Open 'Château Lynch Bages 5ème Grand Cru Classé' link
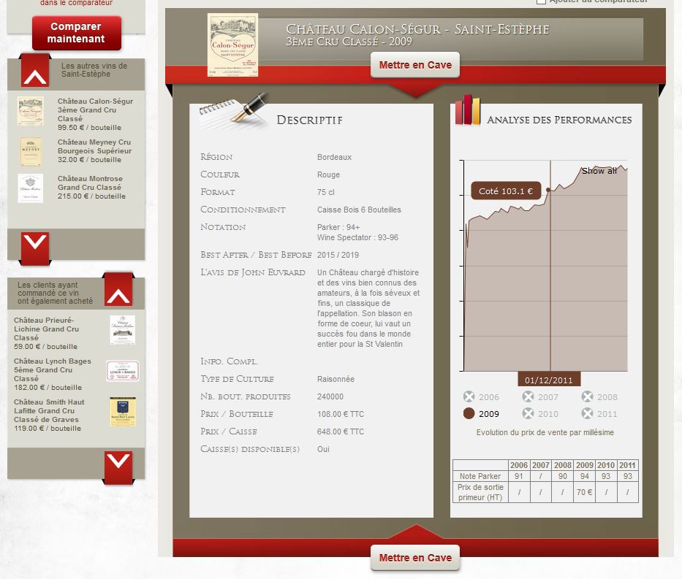Image resolution: width=682 pixels, height=579 pixels. [52, 369]
